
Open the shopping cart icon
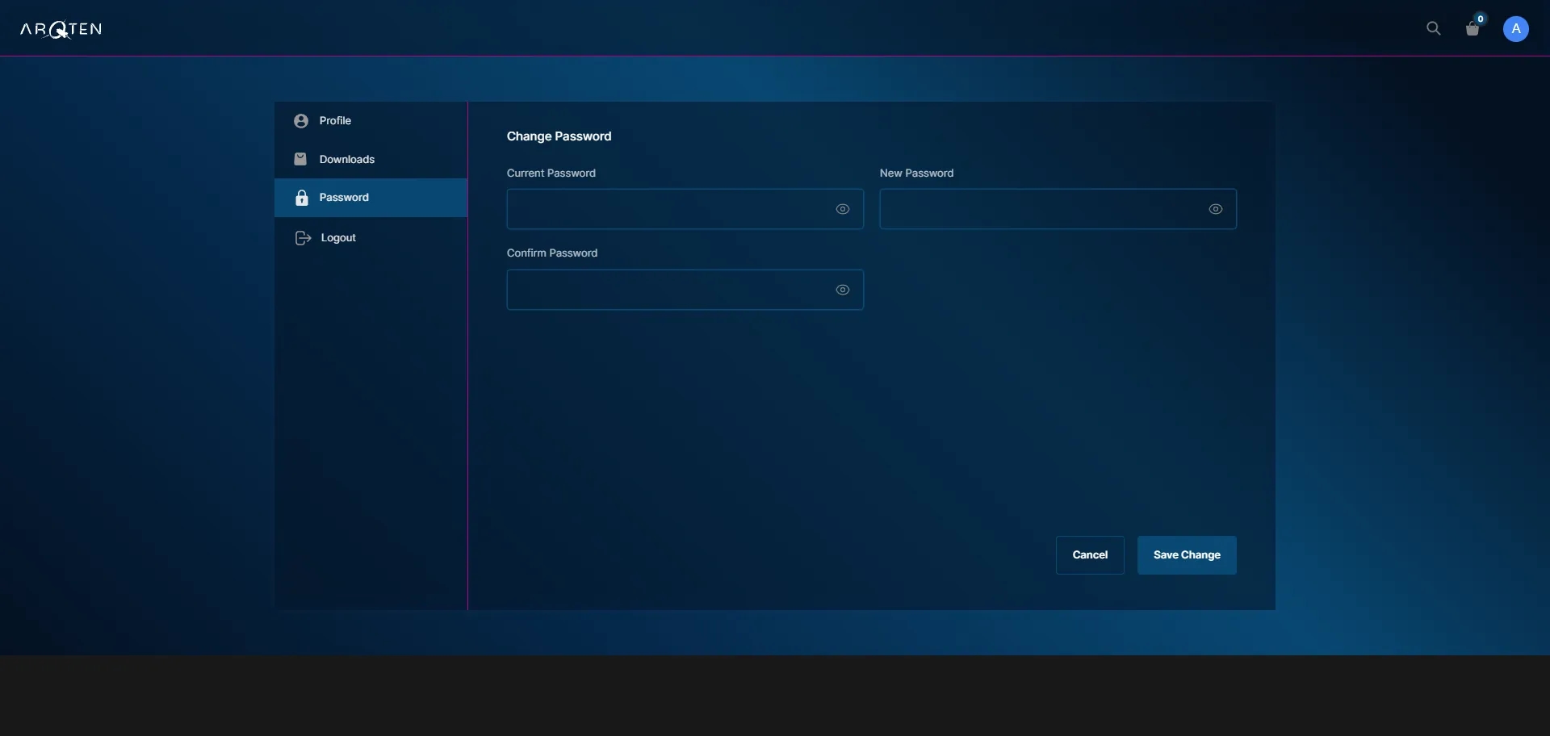(x=1472, y=30)
